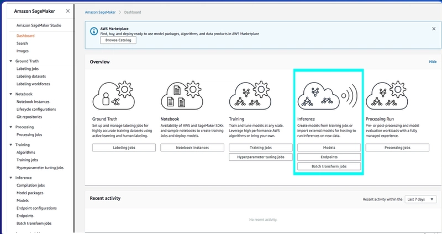Click Hyperparameter tuning jobs overview button
The image size is (442, 234).
pyautogui.click(x=260, y=157)
